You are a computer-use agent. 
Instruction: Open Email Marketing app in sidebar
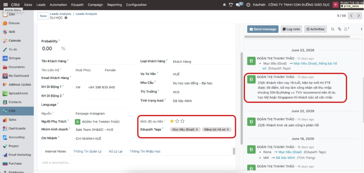pos(17,155)
